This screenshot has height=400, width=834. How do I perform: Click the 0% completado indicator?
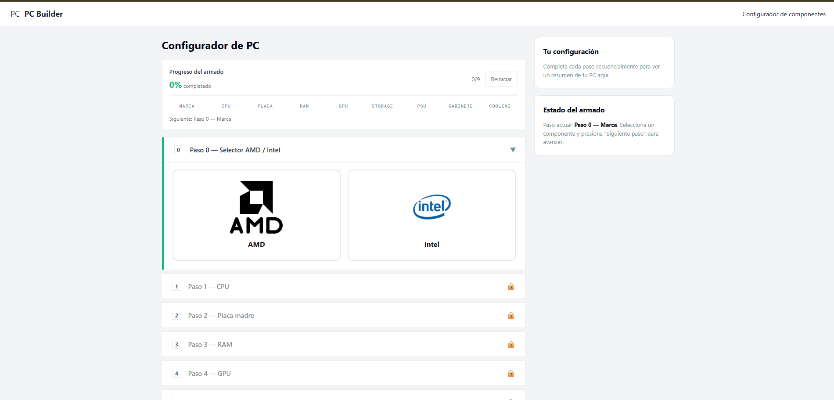[190, 85]
